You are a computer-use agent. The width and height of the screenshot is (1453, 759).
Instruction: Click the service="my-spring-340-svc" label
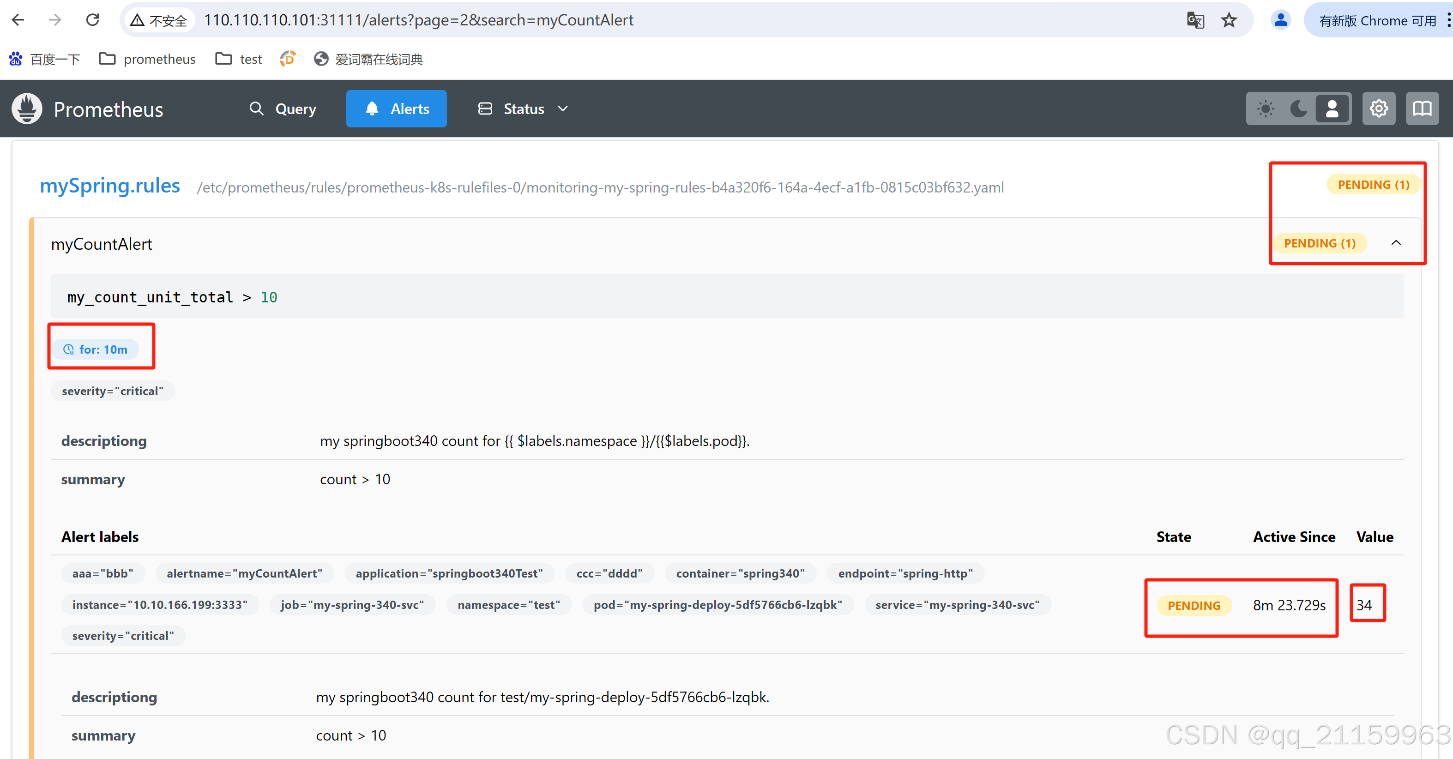pyautogui.click(x=957, y=605)
